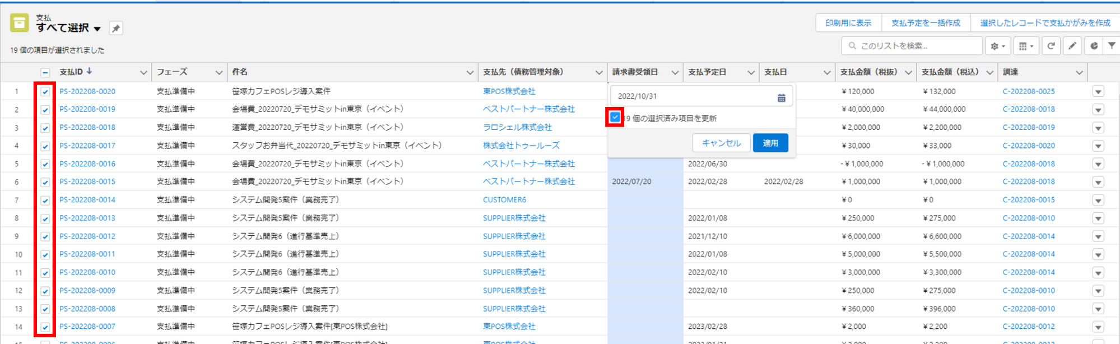Image resolution: width=1120 pixels, height=344 pixels.
Task: Expand 件名 column menu chevron
Action: click(470, 72)
